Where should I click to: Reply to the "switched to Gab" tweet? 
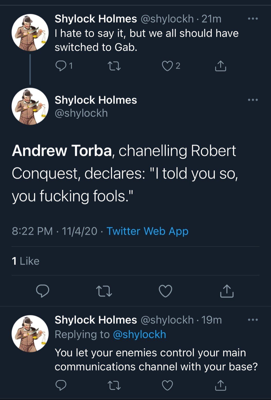[x=61, y=66]
